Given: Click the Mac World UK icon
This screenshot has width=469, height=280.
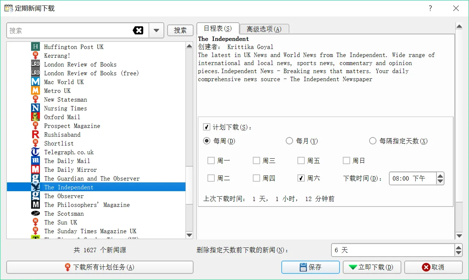Looking at the screenshot, I should 35,82.
